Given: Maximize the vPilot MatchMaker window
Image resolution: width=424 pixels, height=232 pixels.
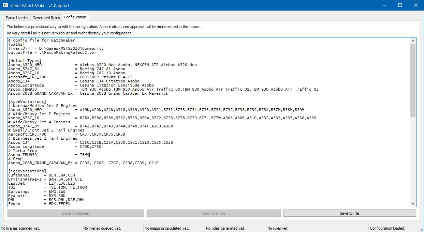Looking at the screenshot, I should tap(400, 5).
